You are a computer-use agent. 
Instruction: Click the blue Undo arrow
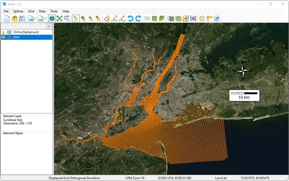pyautogui.click(x=131, y=18)
